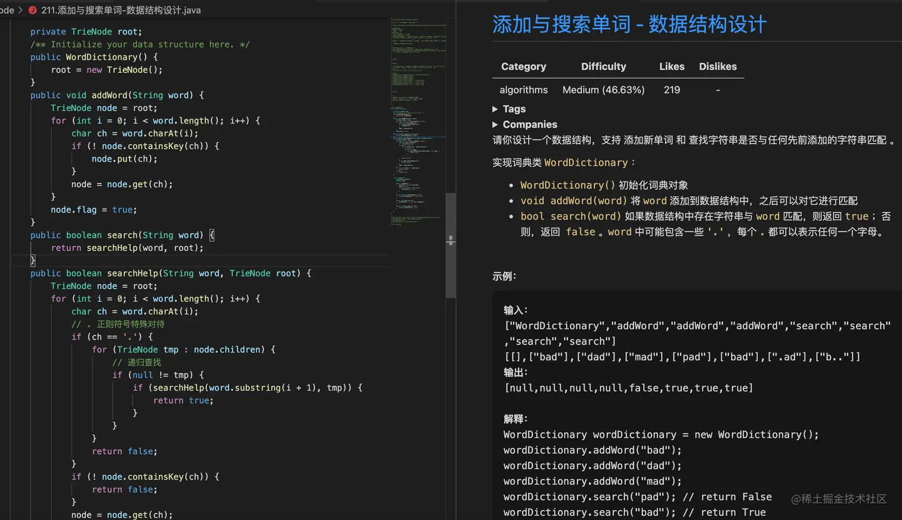
Task: Select the Medium (46.63%) difficulty cell
Action: coord(604,90)
